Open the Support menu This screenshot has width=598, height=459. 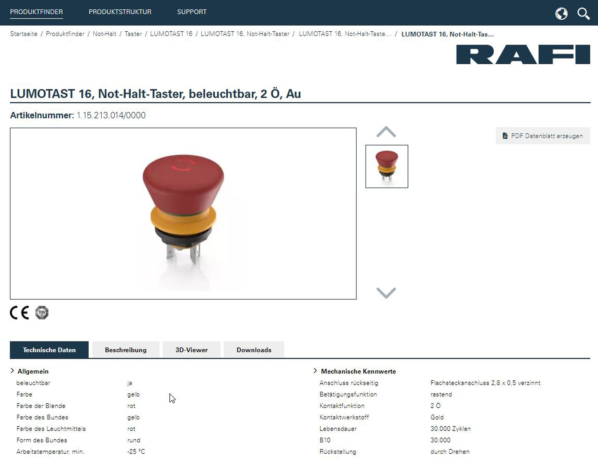click(x=192, y=12)
